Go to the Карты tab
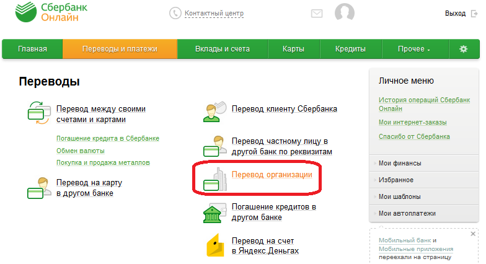 coord(293,49)
